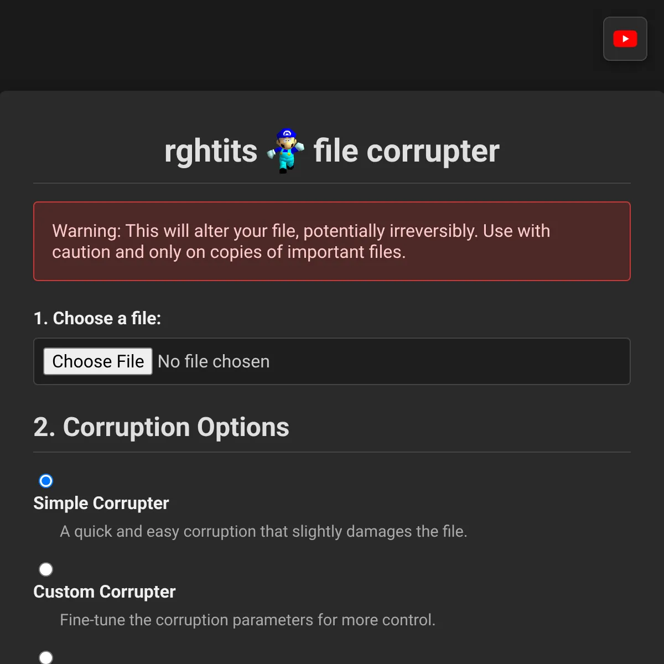Click the Simple Corrupter label text

[101, 503]
